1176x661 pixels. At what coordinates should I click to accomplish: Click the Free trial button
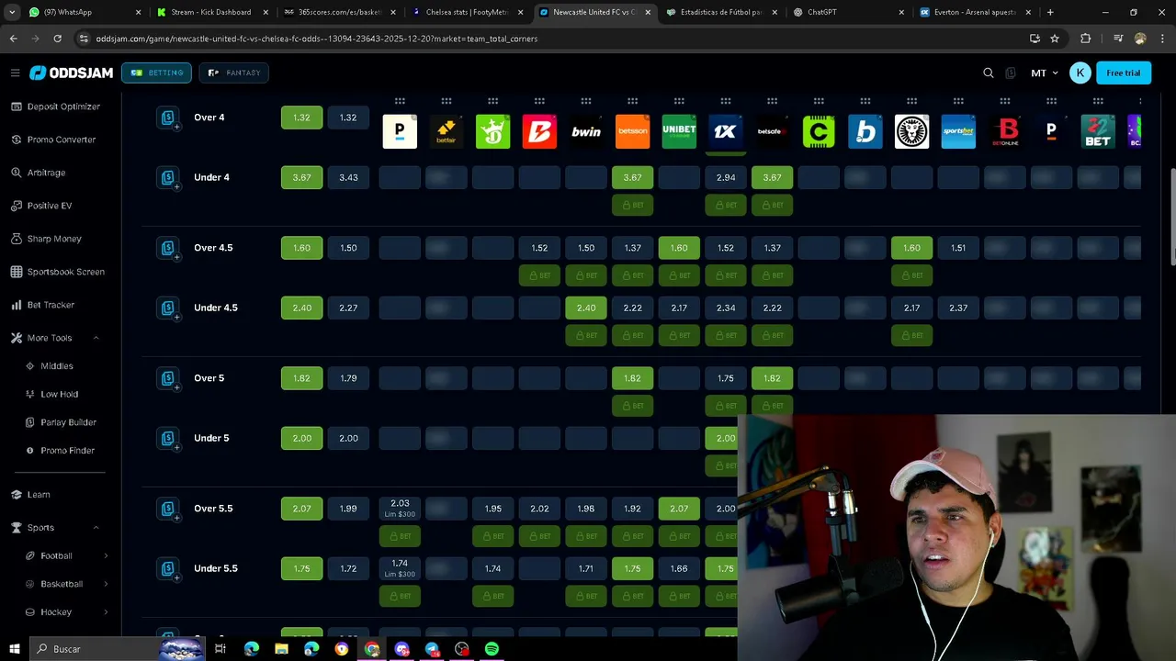pos(1123,73)
